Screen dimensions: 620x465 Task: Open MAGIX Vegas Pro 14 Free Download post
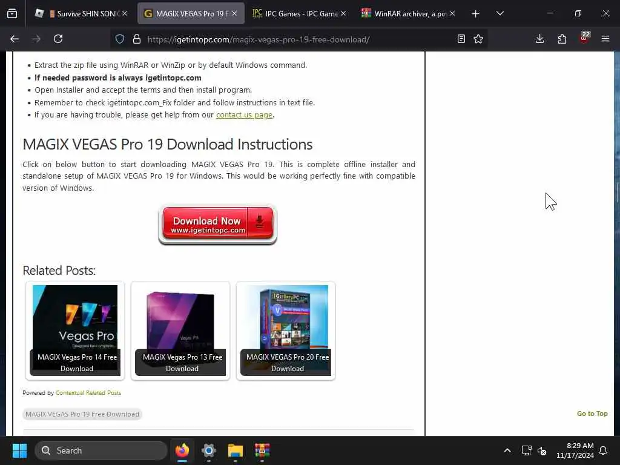coord(75,331)
